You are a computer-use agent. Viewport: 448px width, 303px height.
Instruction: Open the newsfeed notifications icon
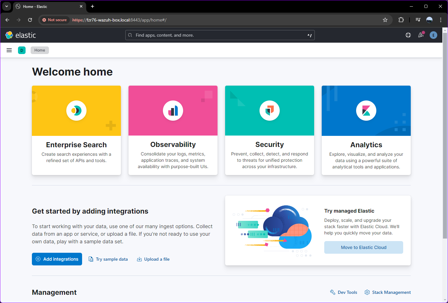pos(421,35)
